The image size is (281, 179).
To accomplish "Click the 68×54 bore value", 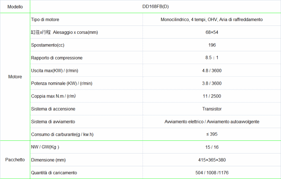I will pyautogui.click(x=212, y=32).
